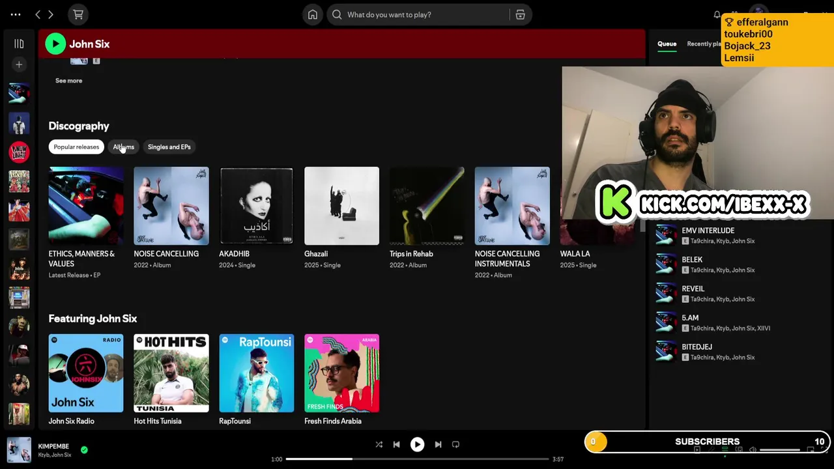Click the AKADHIB title text
This screenshot has height=469, width=834.
point(234,253)
